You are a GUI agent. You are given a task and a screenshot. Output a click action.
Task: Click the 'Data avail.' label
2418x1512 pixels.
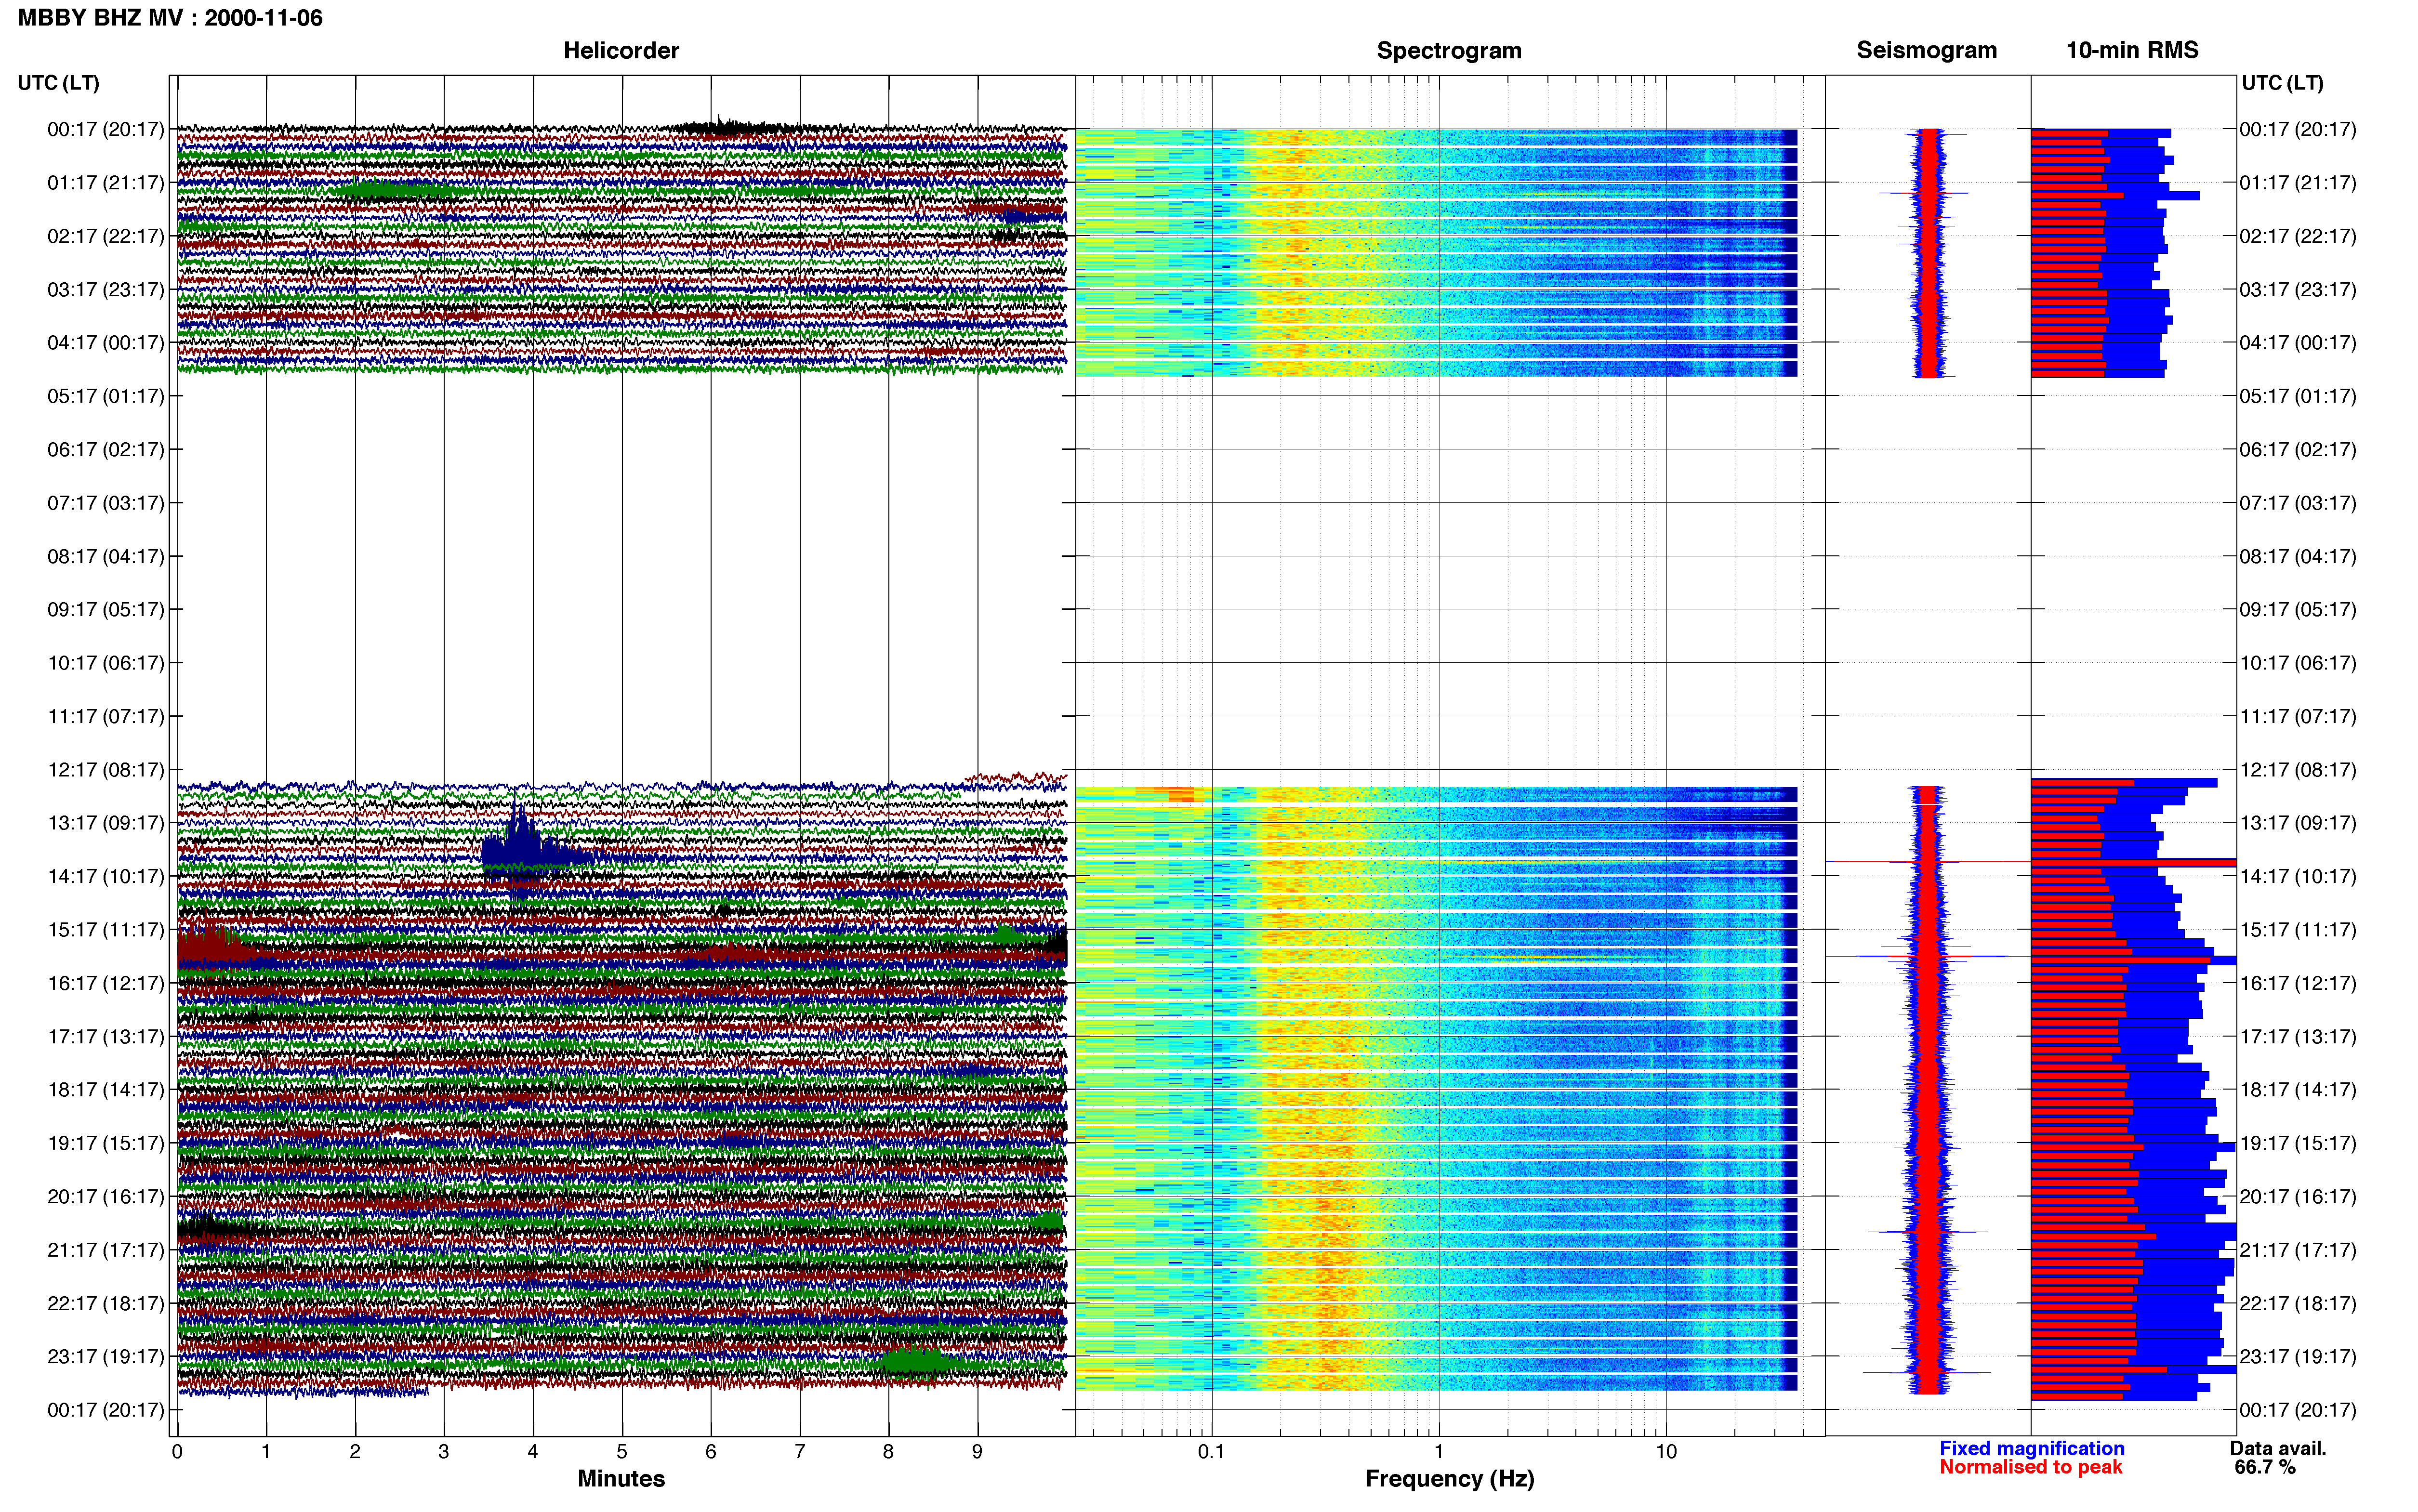2278,1448
